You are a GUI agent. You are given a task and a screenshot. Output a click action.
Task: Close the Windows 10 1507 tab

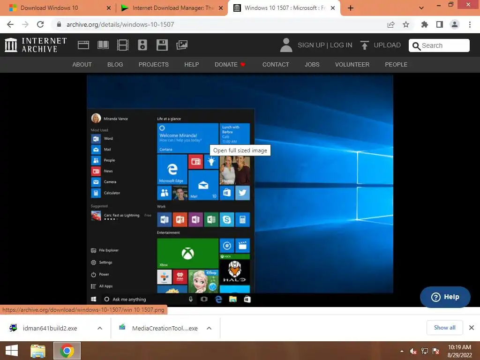coord(333,8)
